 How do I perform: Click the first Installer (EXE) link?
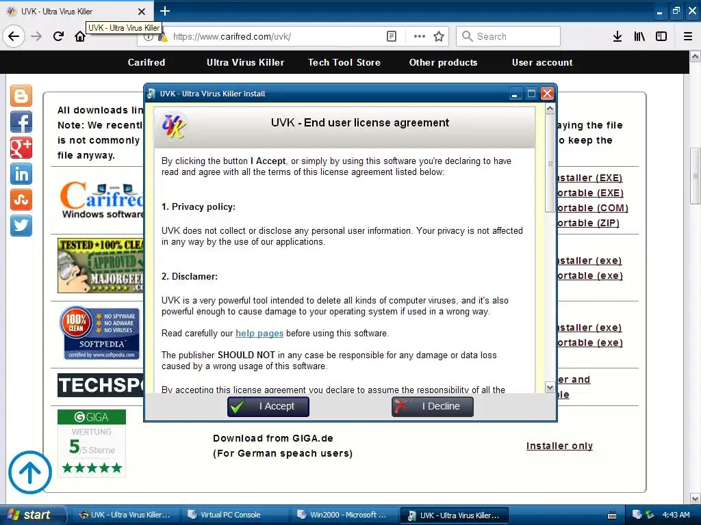[589, 178]
